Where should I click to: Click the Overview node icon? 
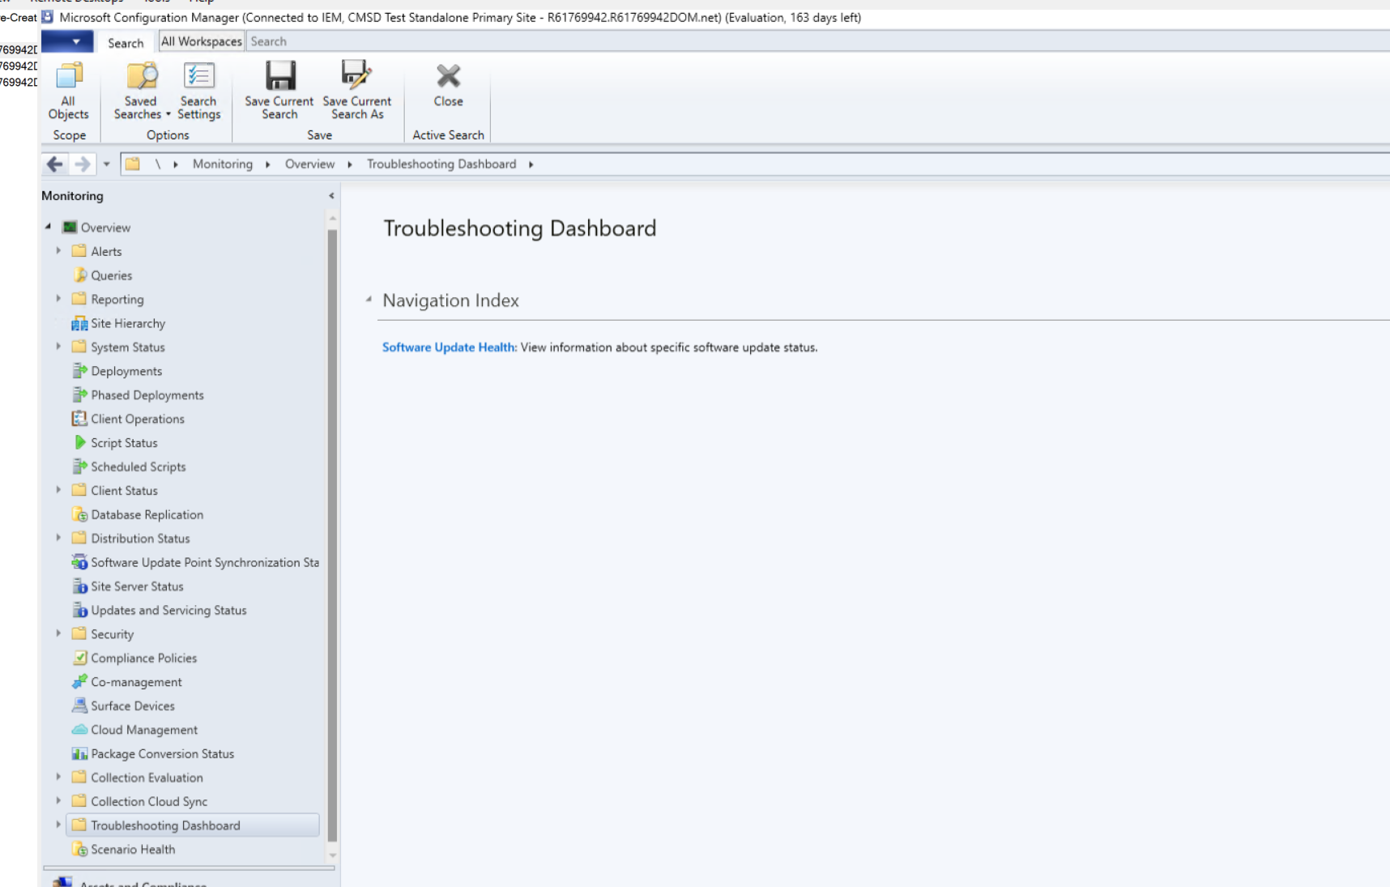pyautogui.click(x=70, y=227)
